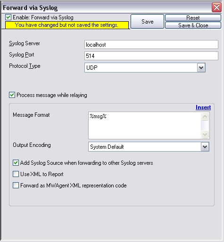Click into the Syslog Port field

click(x=151, y=56)
